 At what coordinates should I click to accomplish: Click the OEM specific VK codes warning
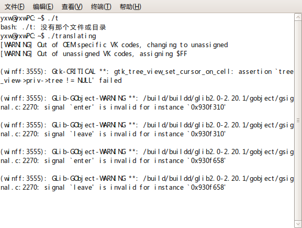tap(114, 45)
